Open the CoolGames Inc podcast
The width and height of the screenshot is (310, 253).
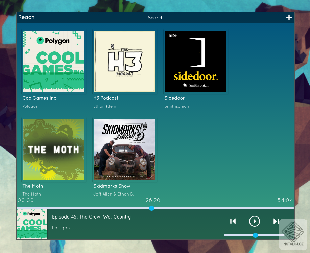pos(53,62)
